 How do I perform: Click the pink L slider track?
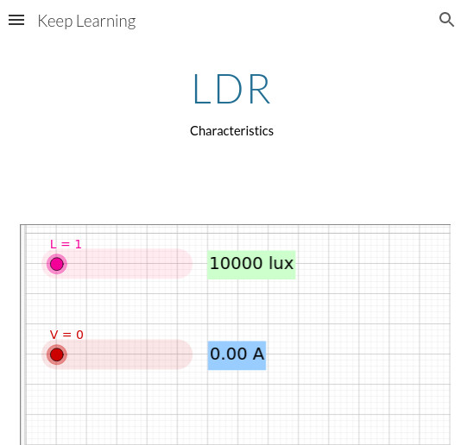pos(117,264)
